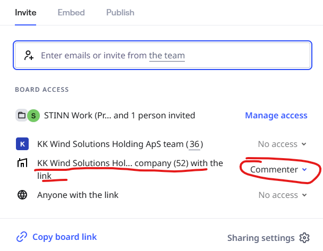Open the Commenter role dropdown
323x251 pixels.
pyautogui.click(x=278, y=169)
